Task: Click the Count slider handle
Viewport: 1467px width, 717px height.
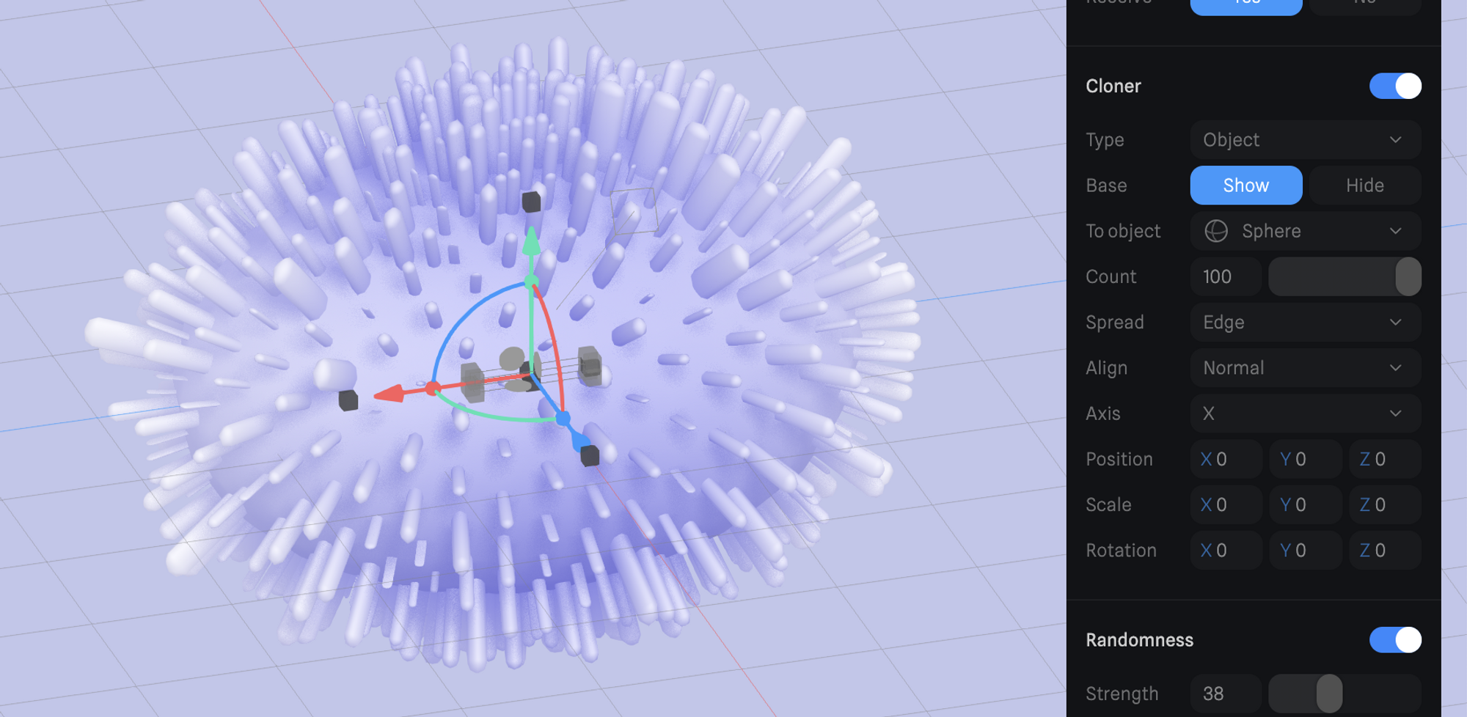Action: (1408, 276)
